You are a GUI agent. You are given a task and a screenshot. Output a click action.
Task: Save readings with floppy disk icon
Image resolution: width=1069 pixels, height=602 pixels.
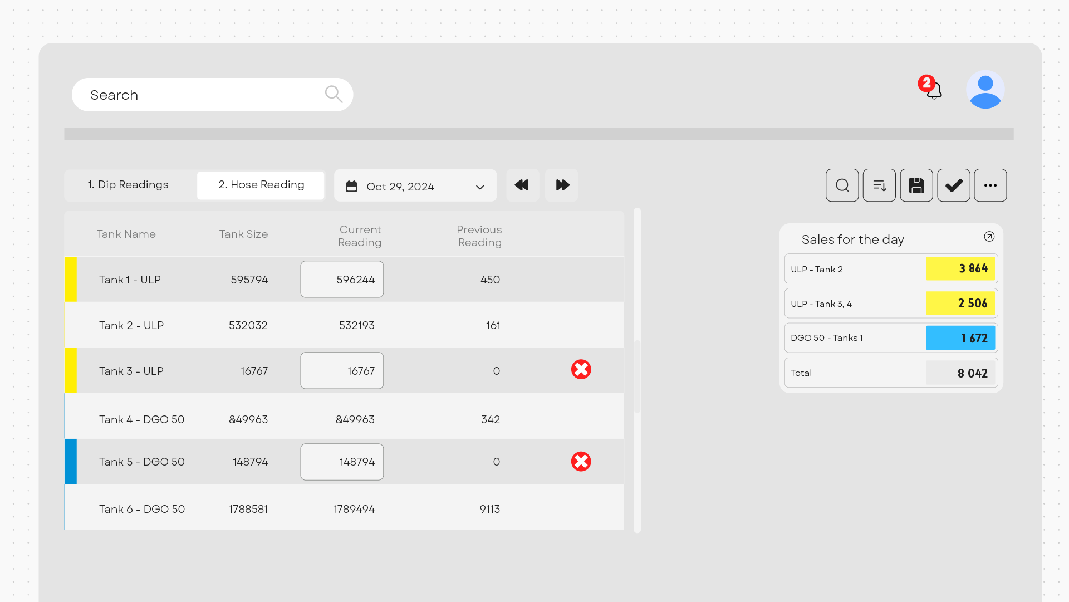(x=916, y=185)
